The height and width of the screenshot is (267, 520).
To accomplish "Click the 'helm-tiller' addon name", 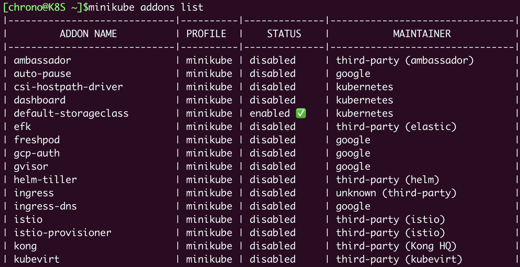I will pyautogui.click(x=45, y=180).
